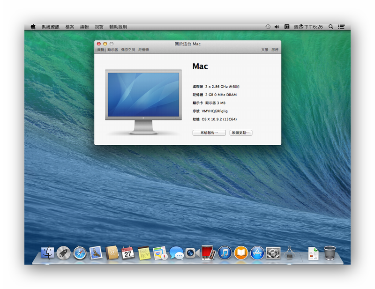Open the 支援 link

click(265, 50)
